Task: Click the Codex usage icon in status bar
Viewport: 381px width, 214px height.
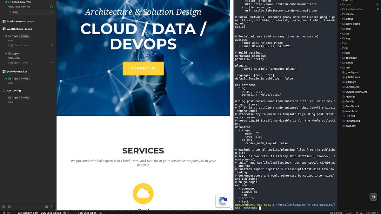Action: 64,213
